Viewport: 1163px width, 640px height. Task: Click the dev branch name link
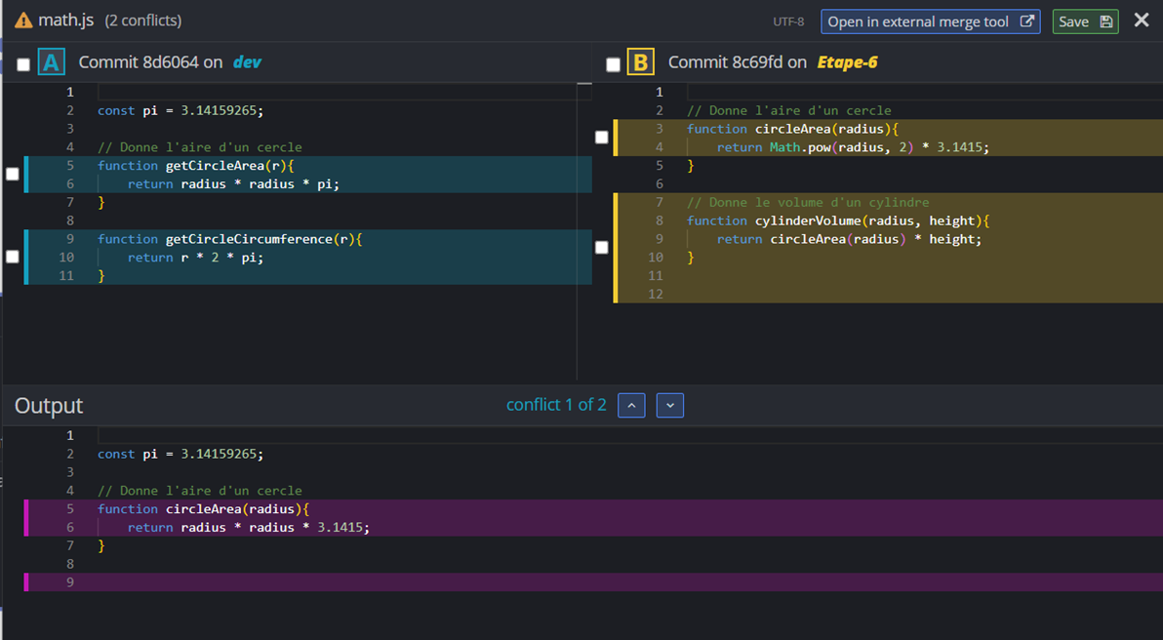pyautogui.click(x=247, y=62)
